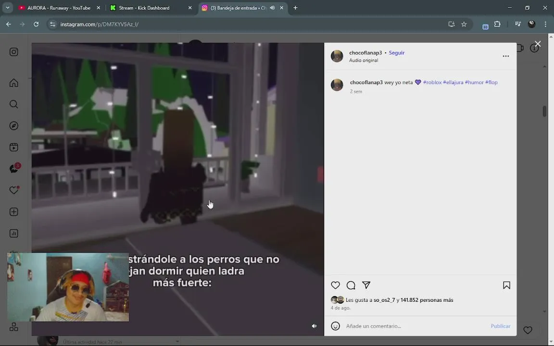
Task: Open dashboard chart icon in sidebar
Action: (14, 234)
